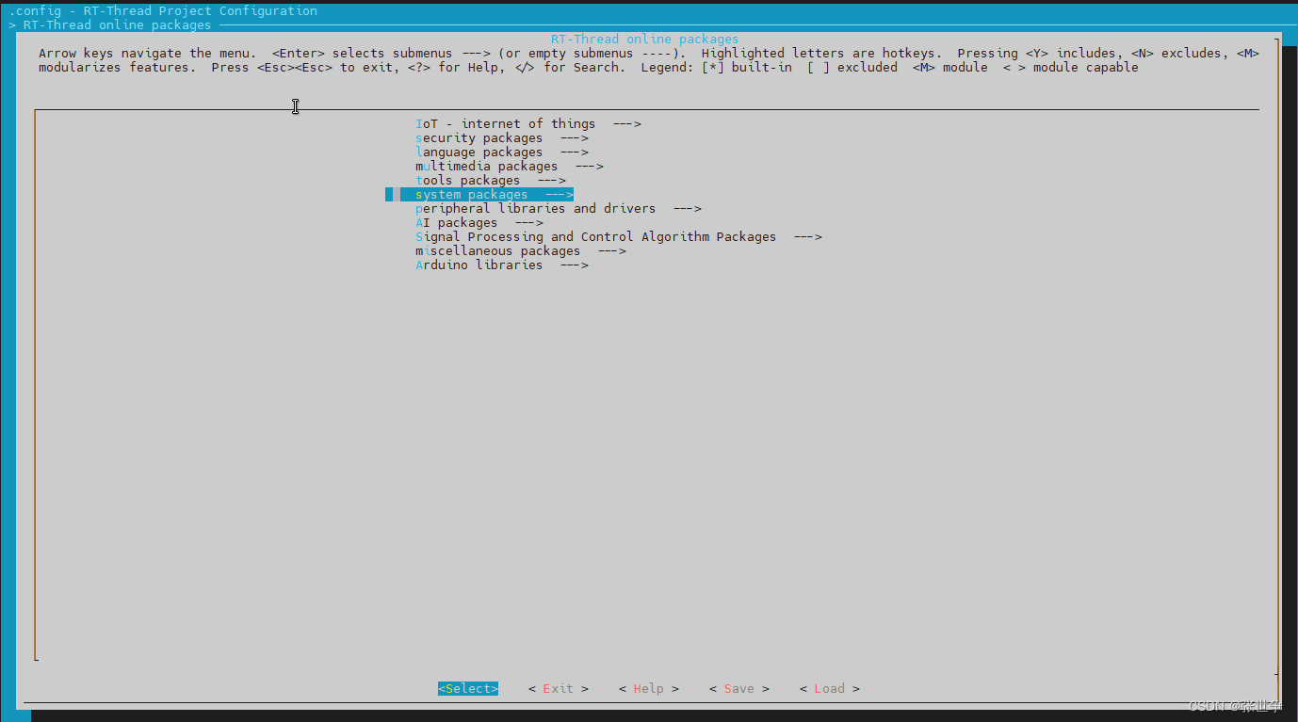Click the < Exit > button

pos(559,688)
